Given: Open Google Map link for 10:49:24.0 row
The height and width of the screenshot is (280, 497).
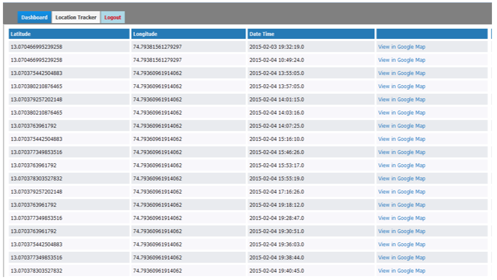Looking at the screenshot, I should 402,60.
